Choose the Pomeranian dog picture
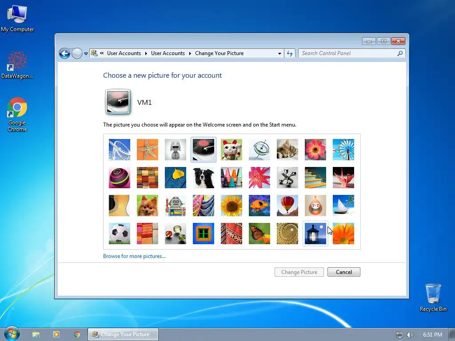 pyautogui.click(x=148, y=206)
